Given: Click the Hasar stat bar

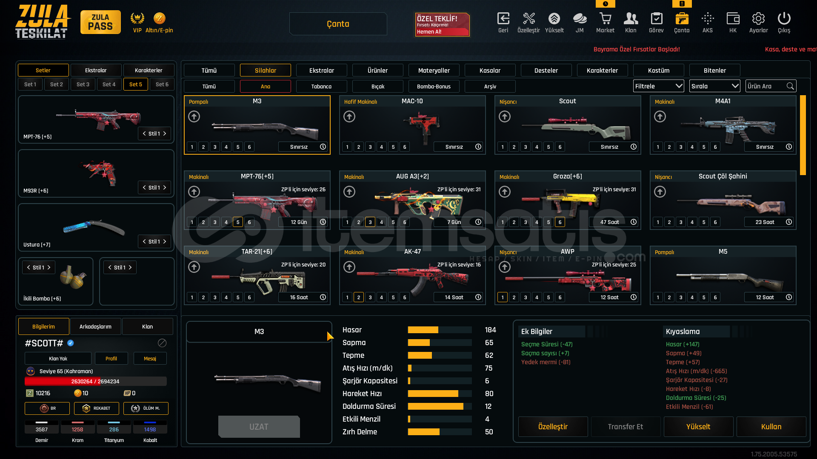Looking at the screenshot, I should 440,330.
